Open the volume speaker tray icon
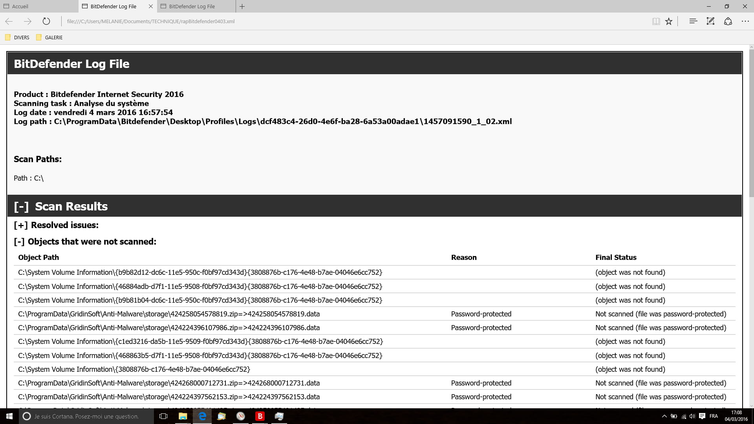Viewport: 754px width, 424px height. click(692, 416)
